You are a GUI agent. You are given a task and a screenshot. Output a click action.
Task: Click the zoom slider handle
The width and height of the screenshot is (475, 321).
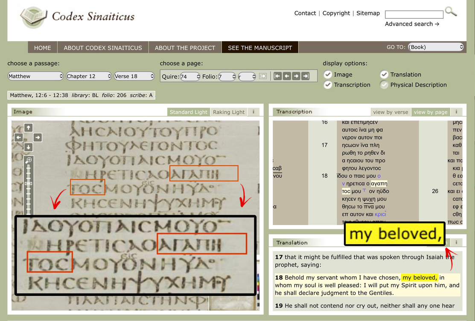[x=29, y=184]
